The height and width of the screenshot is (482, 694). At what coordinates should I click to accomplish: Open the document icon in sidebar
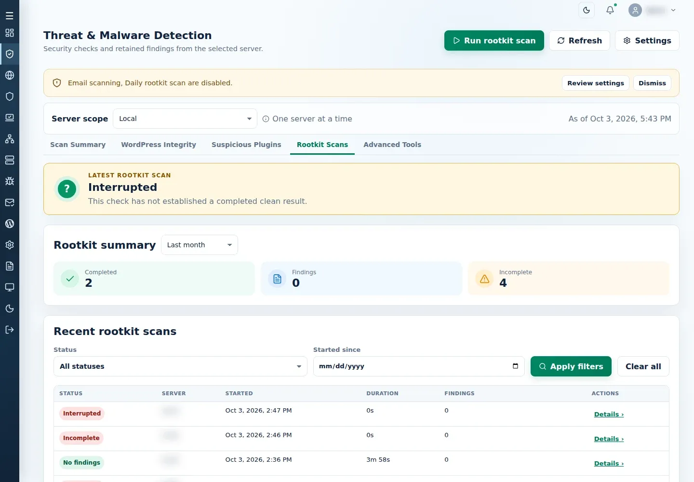pos(9,266)
